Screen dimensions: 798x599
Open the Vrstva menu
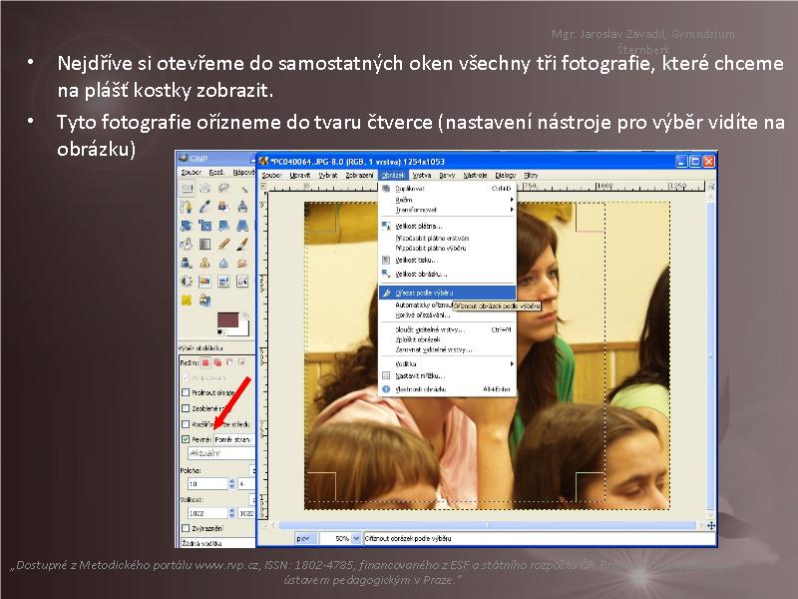(422, 176)
